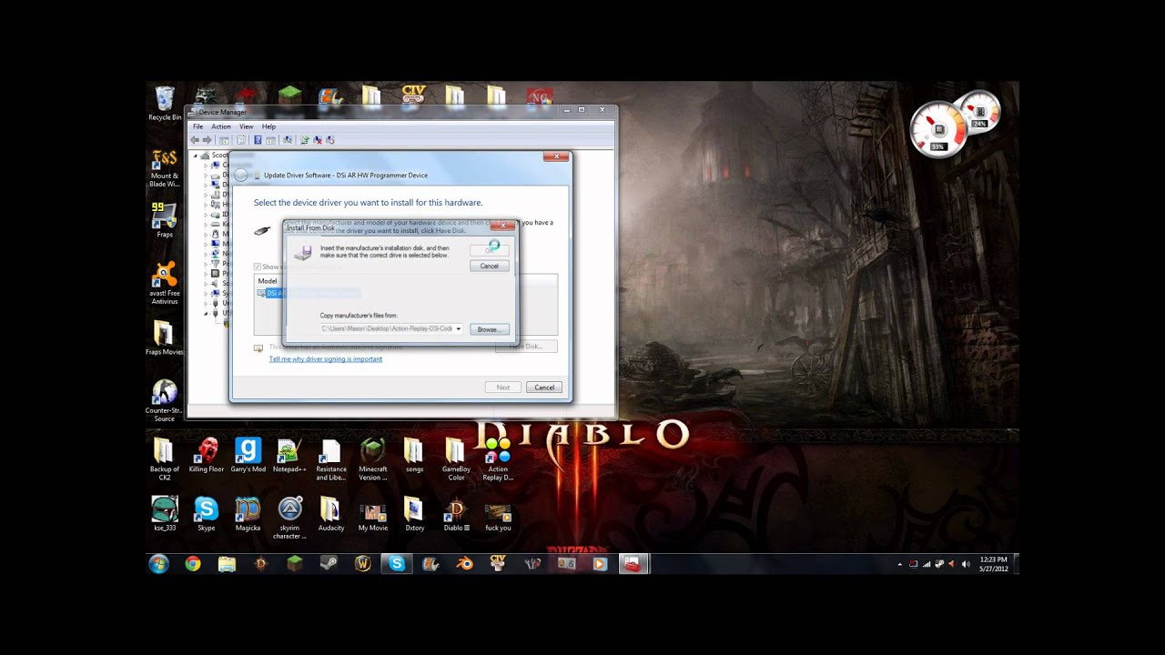
Task: Launch Killing Floor from the desktop
Action: [207, 456]
